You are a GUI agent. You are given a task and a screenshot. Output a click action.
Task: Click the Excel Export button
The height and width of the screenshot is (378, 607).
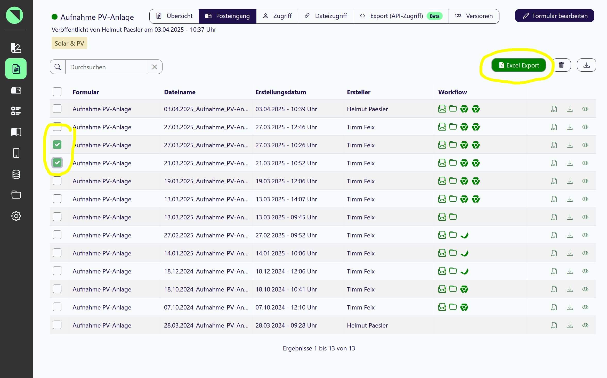click(519, 65)
